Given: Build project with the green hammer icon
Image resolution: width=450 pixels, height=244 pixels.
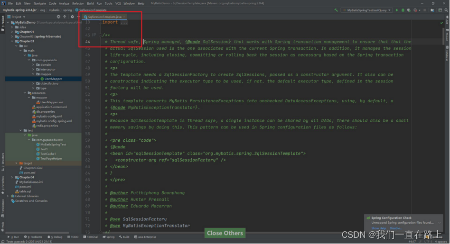Looking at the screenshot, I should coord(336,10).
